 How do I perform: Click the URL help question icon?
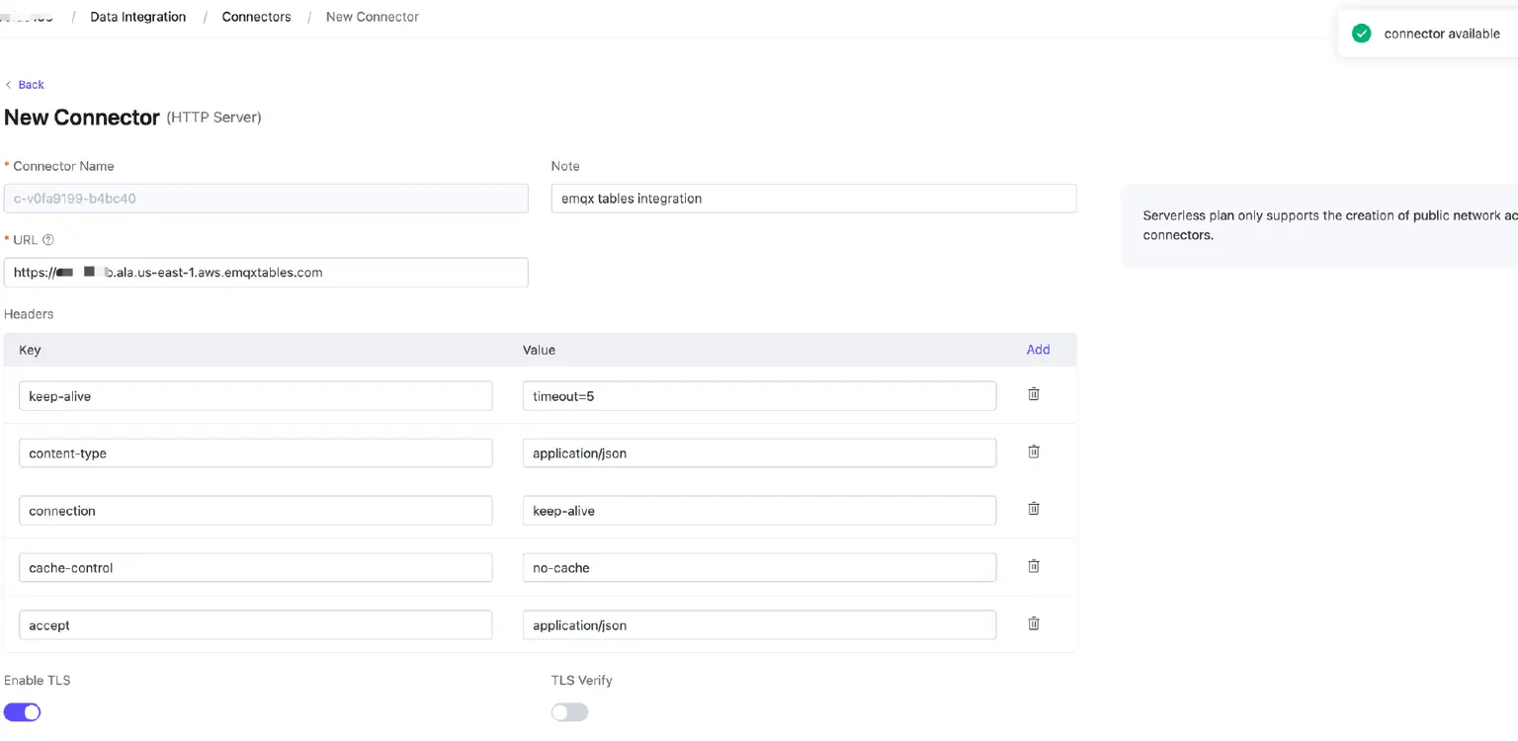click(x=48, y=240)
